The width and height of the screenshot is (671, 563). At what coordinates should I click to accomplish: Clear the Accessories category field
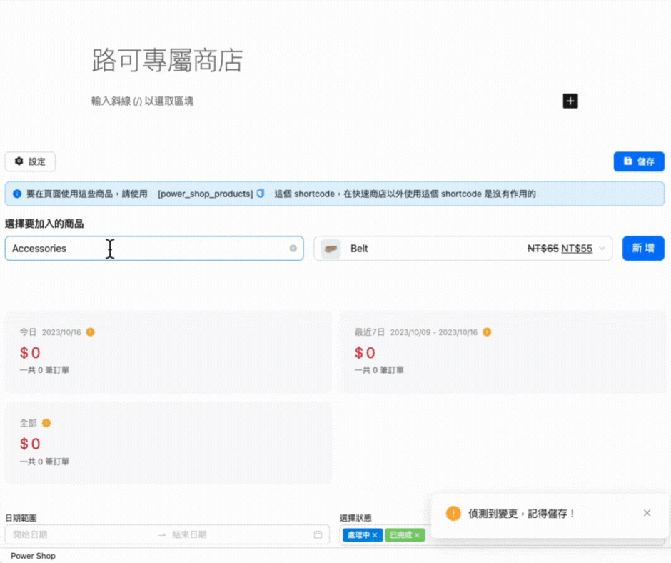coord(293,249)
